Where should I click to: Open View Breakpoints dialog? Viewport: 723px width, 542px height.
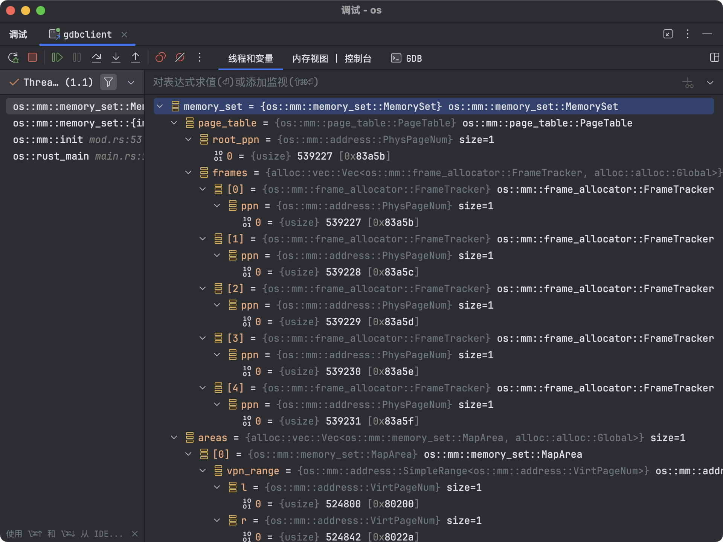(160, 58)
